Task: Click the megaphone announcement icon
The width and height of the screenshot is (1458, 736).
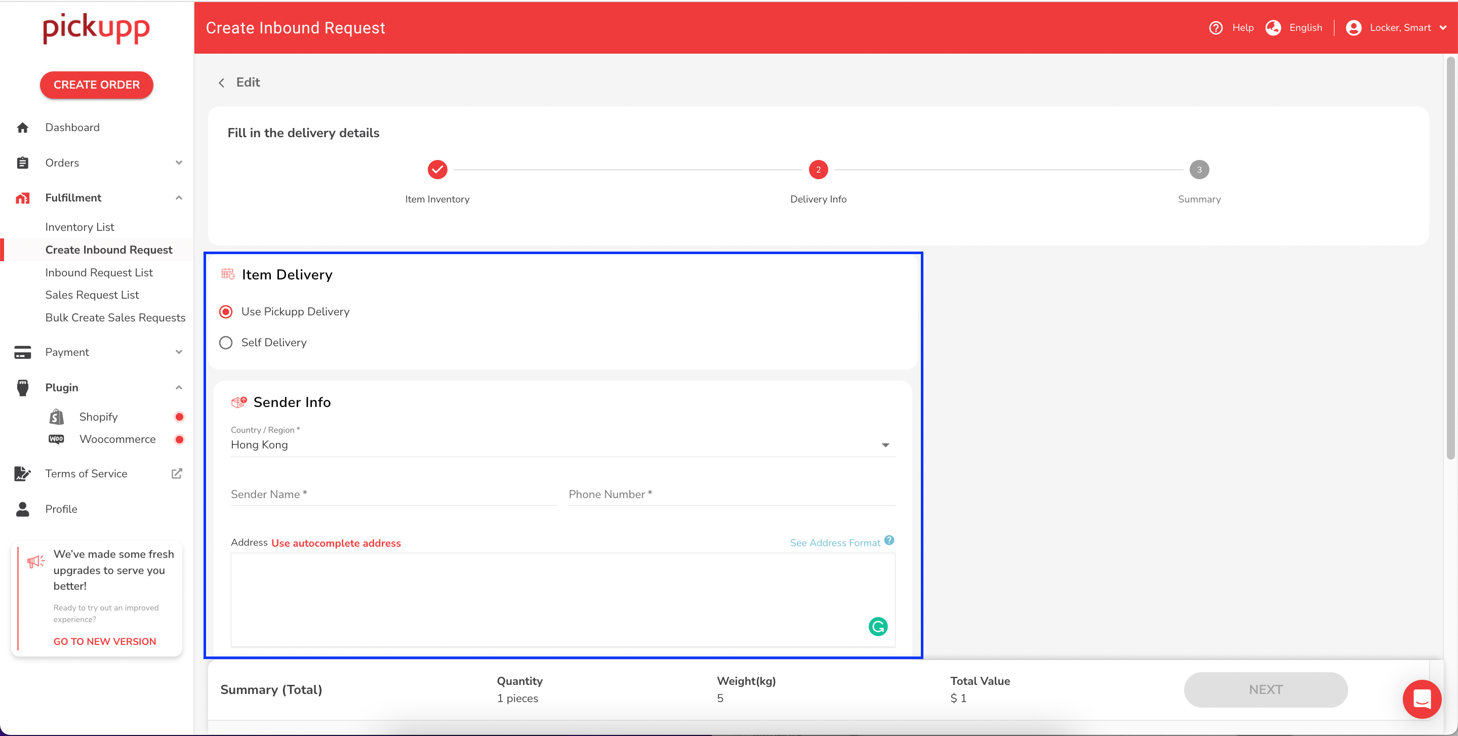Action: coord(36,561)
